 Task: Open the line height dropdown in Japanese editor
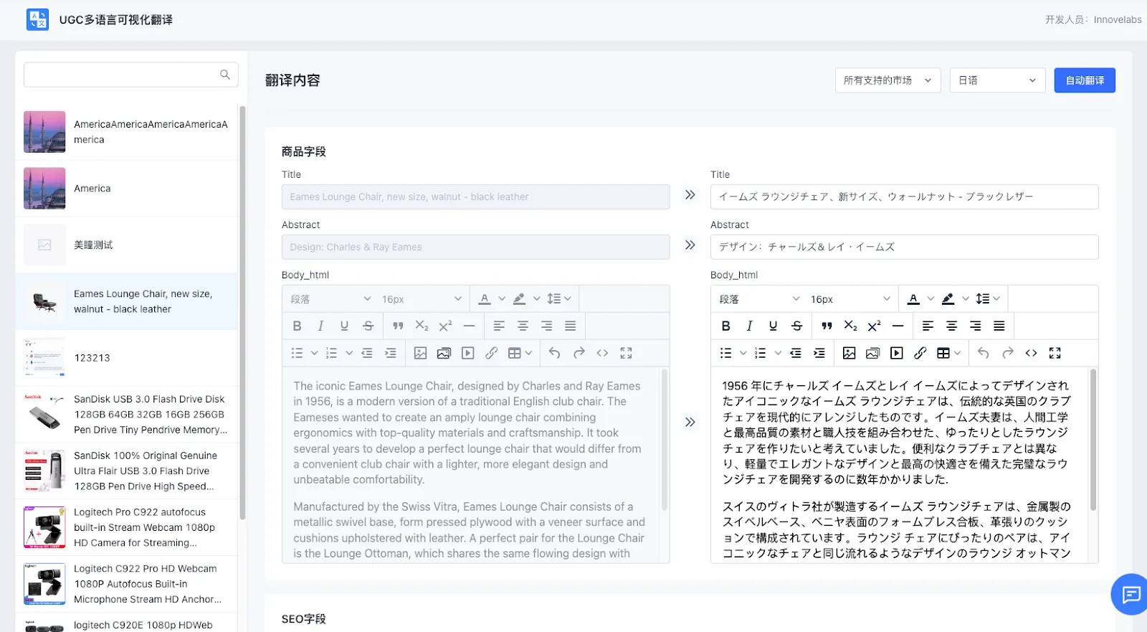[x=988, y=299]
